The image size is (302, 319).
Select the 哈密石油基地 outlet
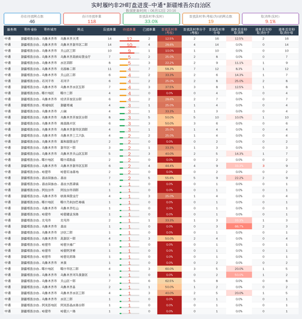(x=69, y=172)
